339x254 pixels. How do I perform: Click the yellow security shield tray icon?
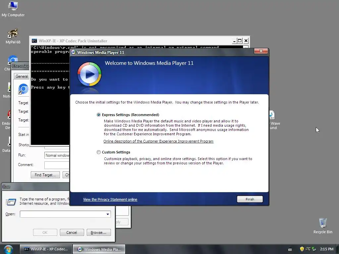click(302, 249)
